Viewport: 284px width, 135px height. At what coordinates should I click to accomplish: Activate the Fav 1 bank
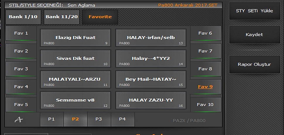coord(21,33)
